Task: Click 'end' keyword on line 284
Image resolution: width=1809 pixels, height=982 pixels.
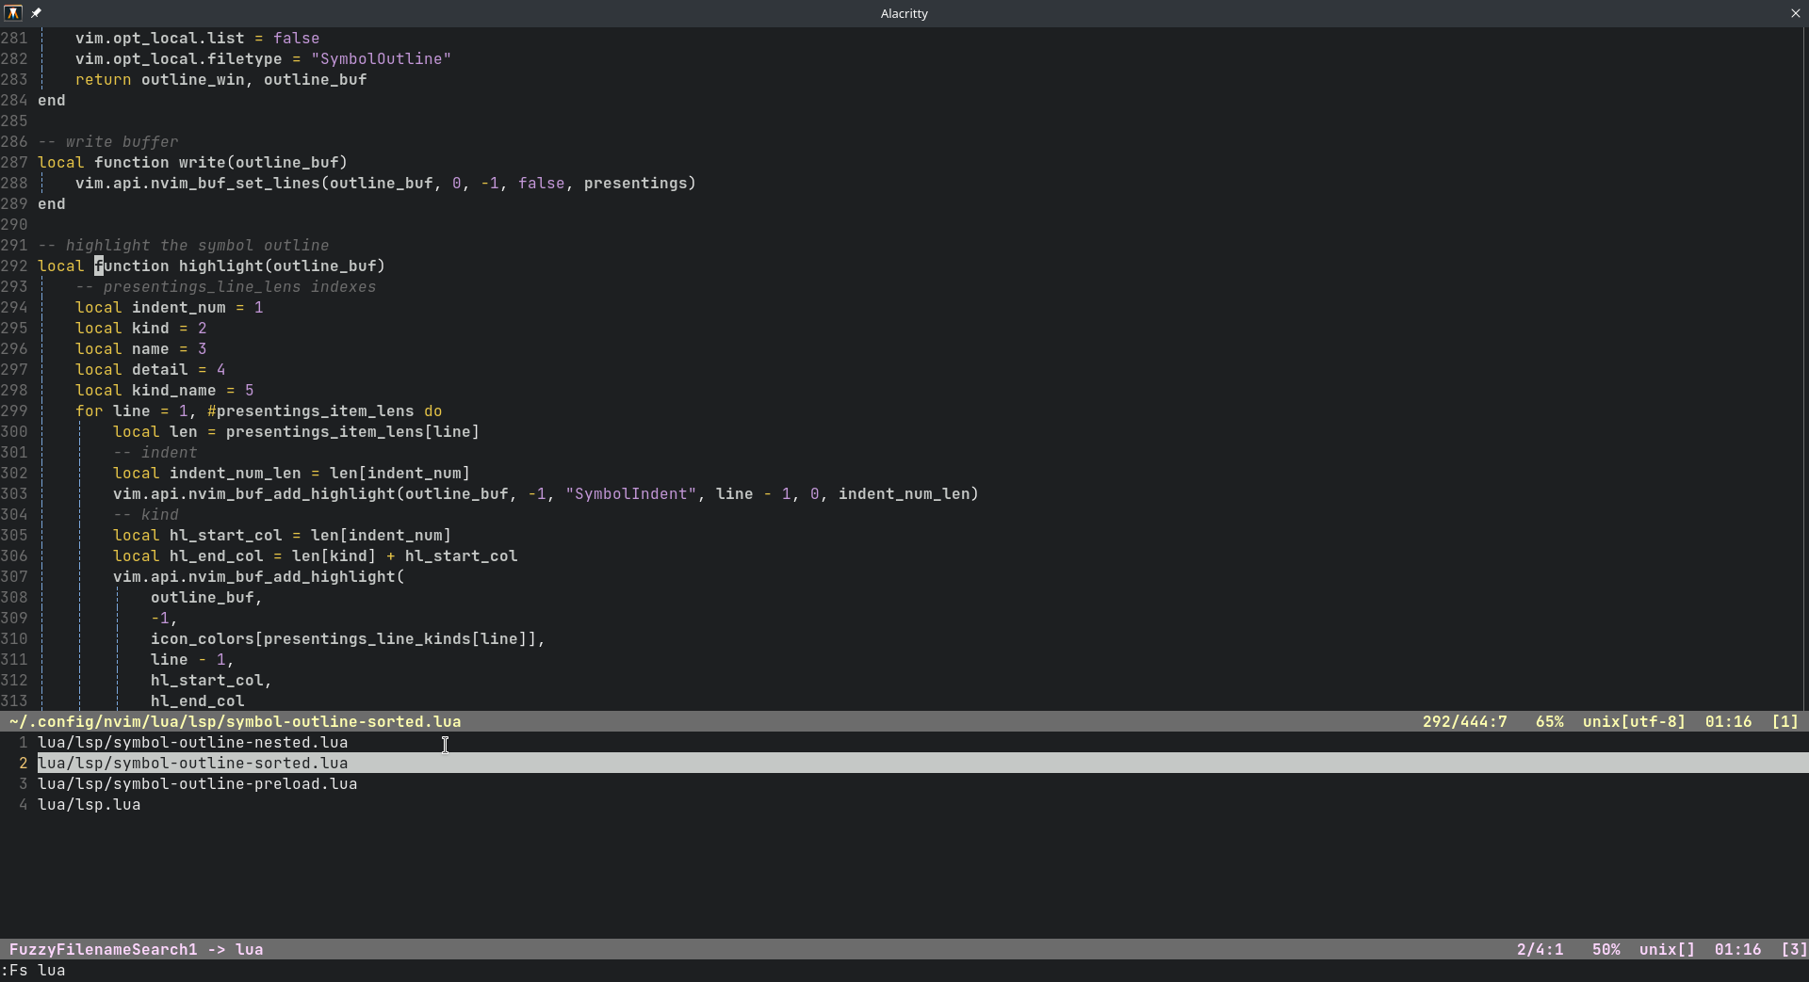Action: 51,101
